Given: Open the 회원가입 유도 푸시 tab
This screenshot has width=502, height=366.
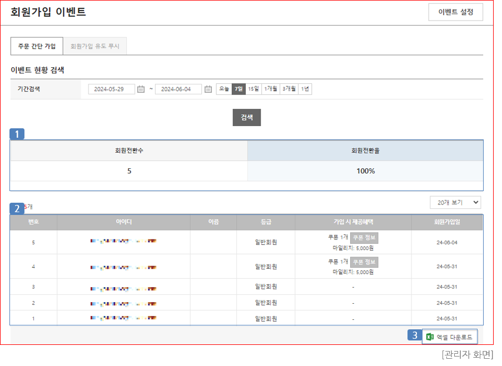Looking at the screenshot, I should click(x=95, y=46).
